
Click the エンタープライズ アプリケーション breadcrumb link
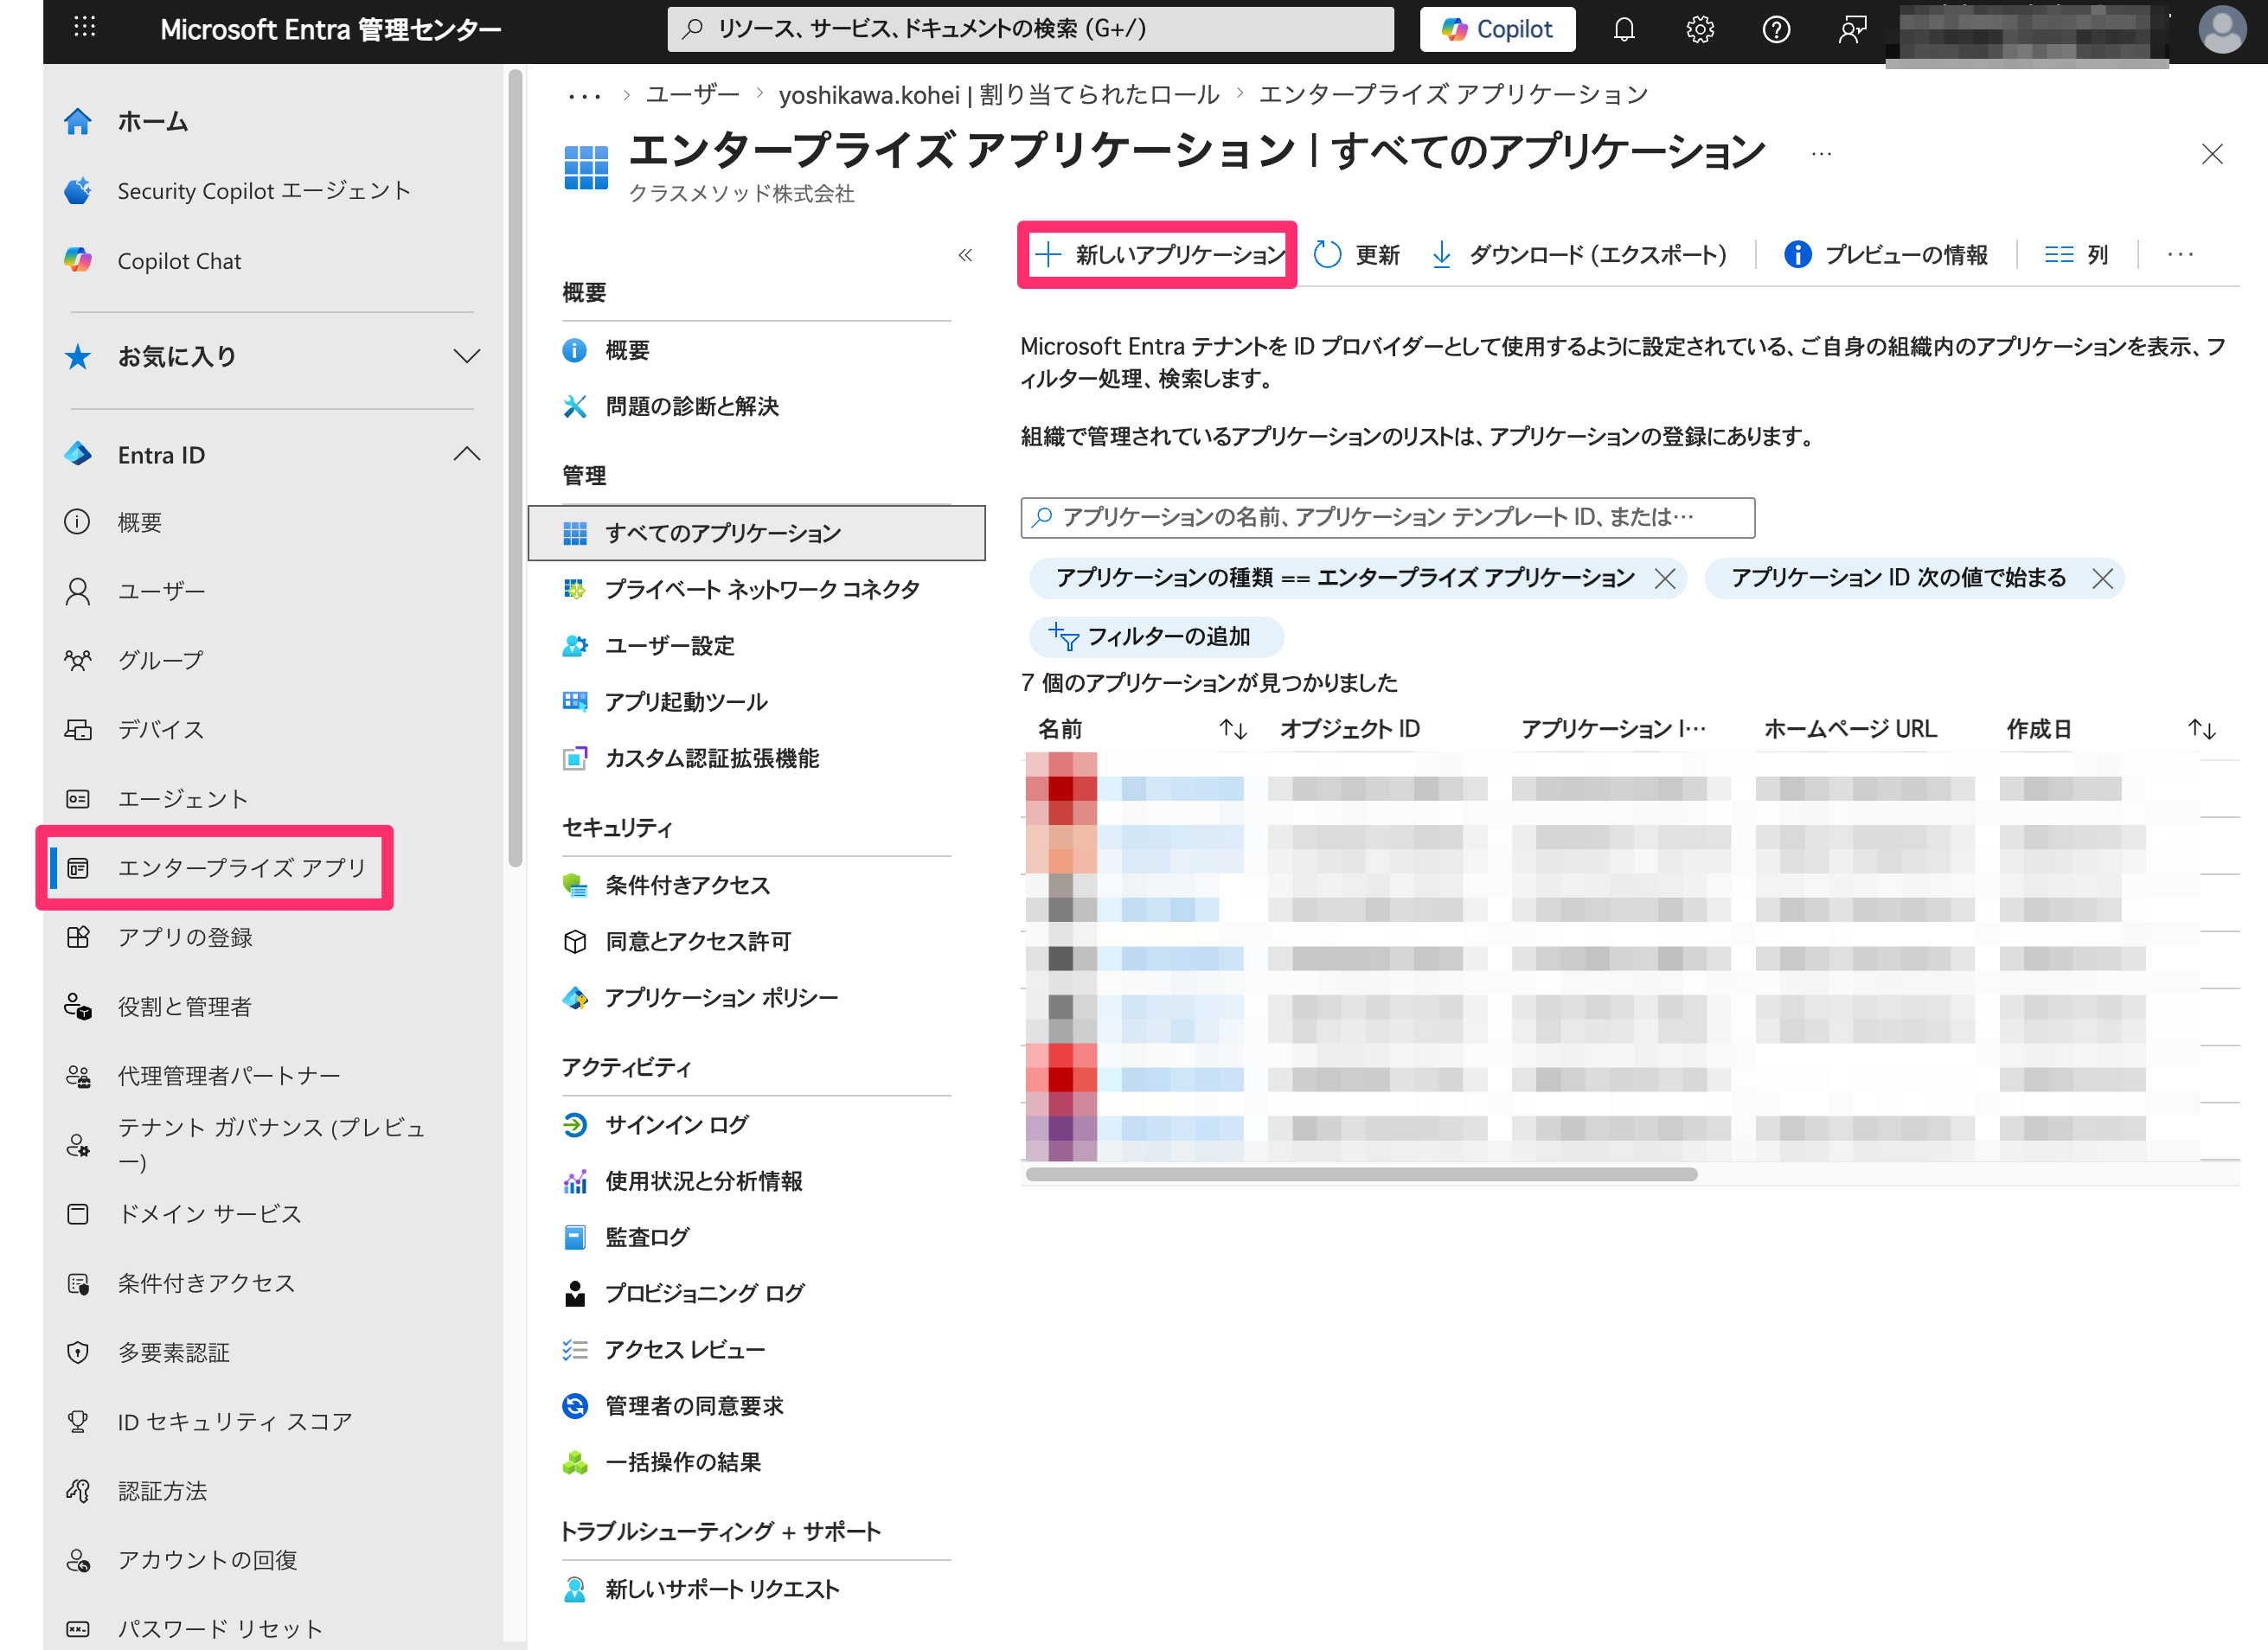pyautogui.click(x=1453, y=95)
